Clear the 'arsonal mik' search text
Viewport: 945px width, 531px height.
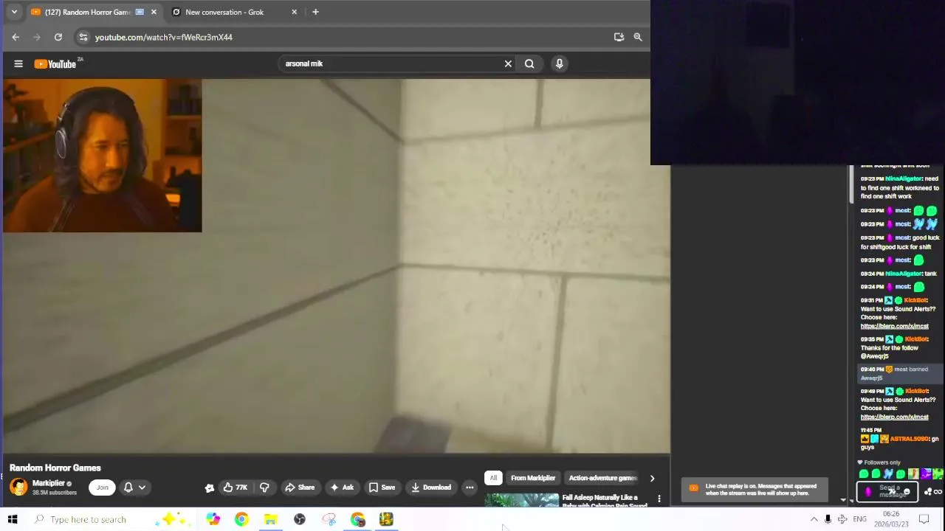(x=508, y=63)
